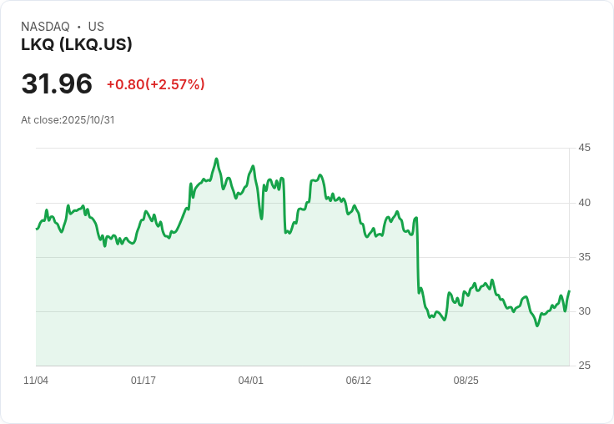Click the 35 value on the price axis
This screenshot has height=424, width=614.
tap(585, 257)
